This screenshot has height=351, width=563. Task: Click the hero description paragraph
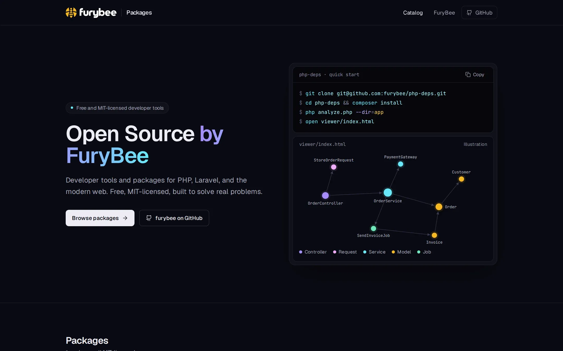(x=164, y=186)
